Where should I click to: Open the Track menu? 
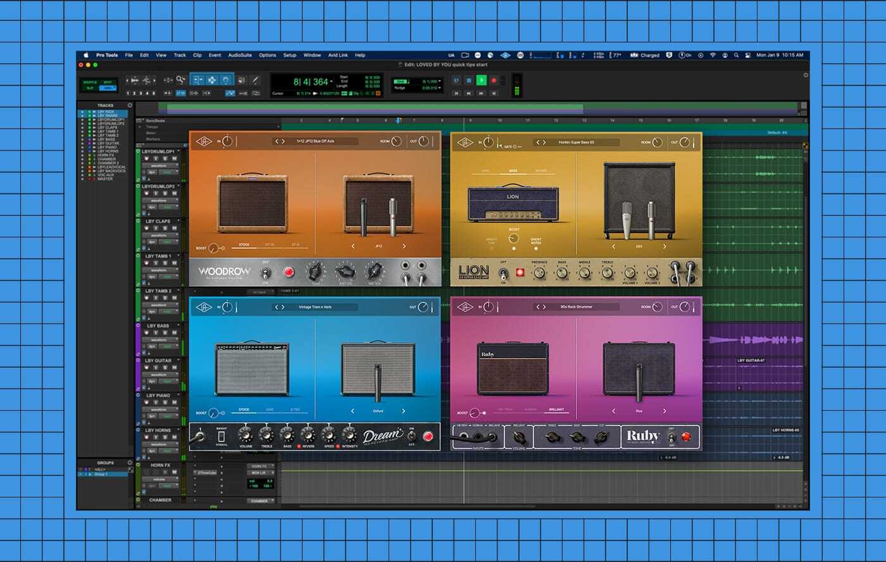click(x=180, y=55)
